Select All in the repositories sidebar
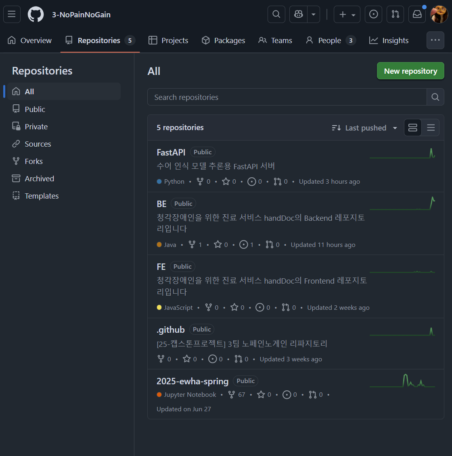The height and width of the screenshot is (456, 452). [64, 91]
